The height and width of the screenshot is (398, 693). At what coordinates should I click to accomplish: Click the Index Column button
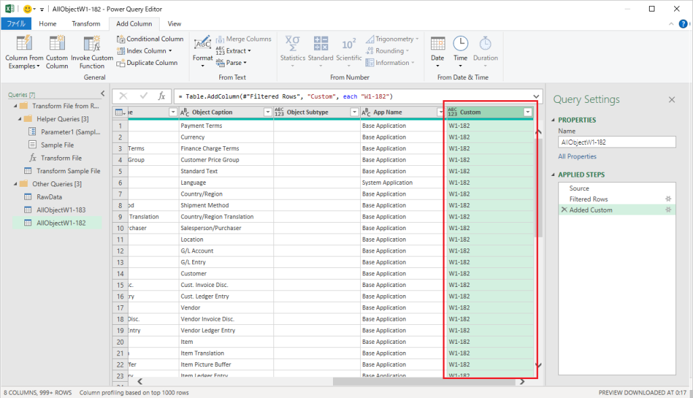click(x=144, y=51)
